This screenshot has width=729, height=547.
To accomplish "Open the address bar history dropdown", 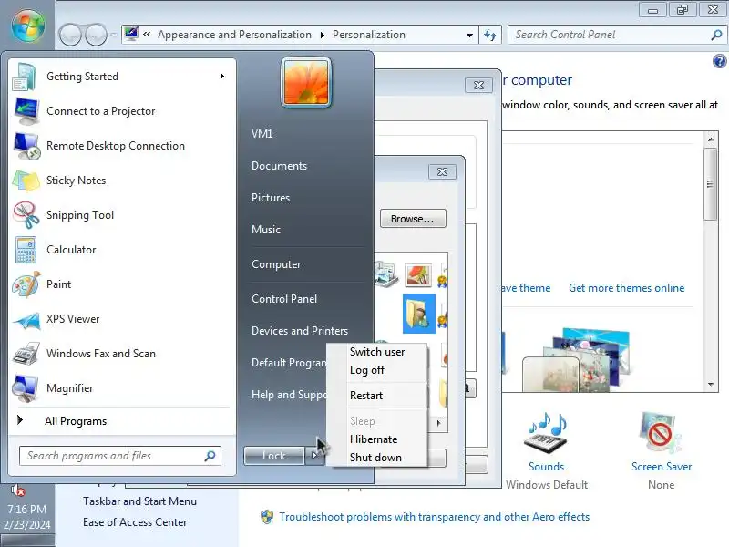I will coord(469,36).
